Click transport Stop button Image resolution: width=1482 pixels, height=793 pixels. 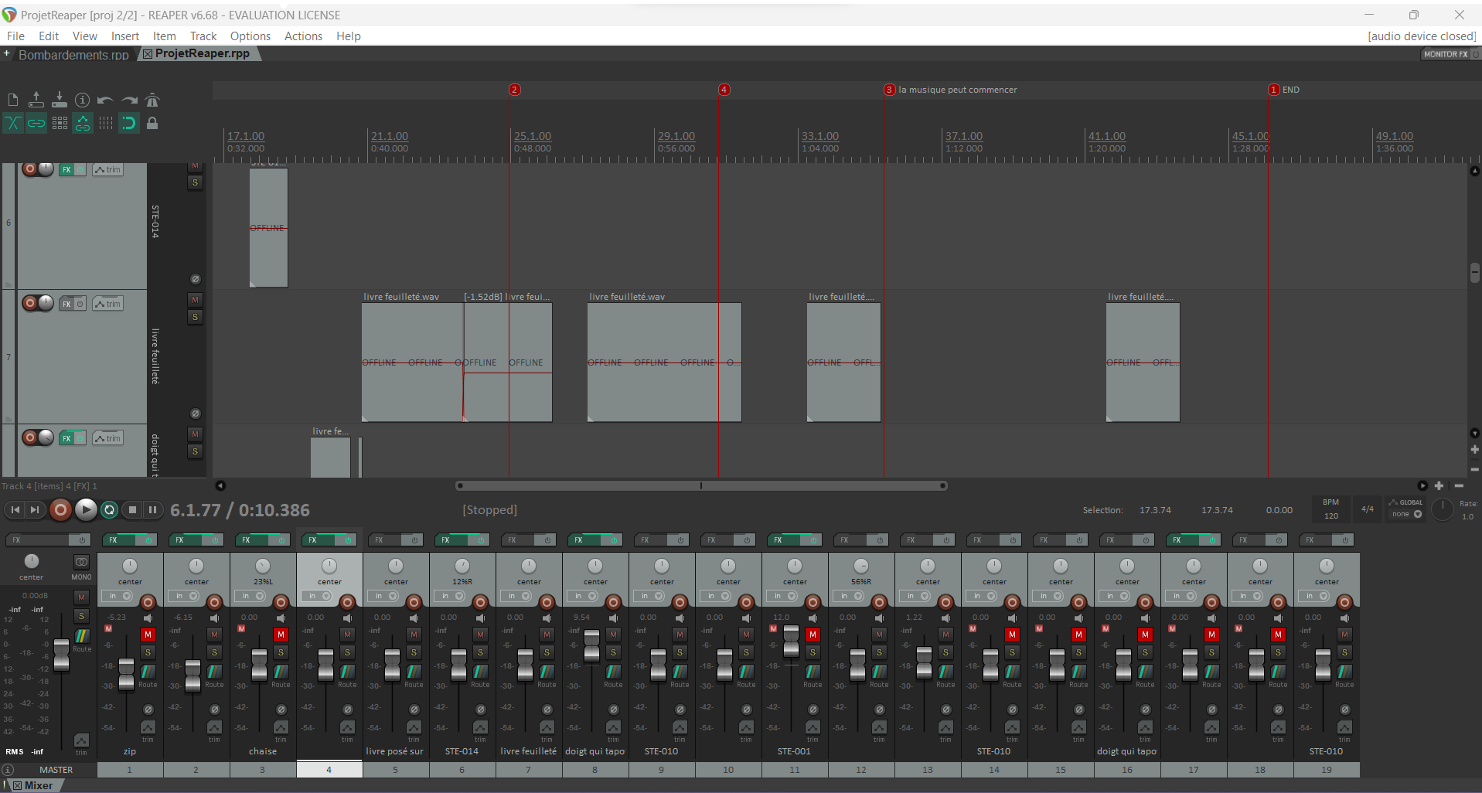click(x=132, y=509)
